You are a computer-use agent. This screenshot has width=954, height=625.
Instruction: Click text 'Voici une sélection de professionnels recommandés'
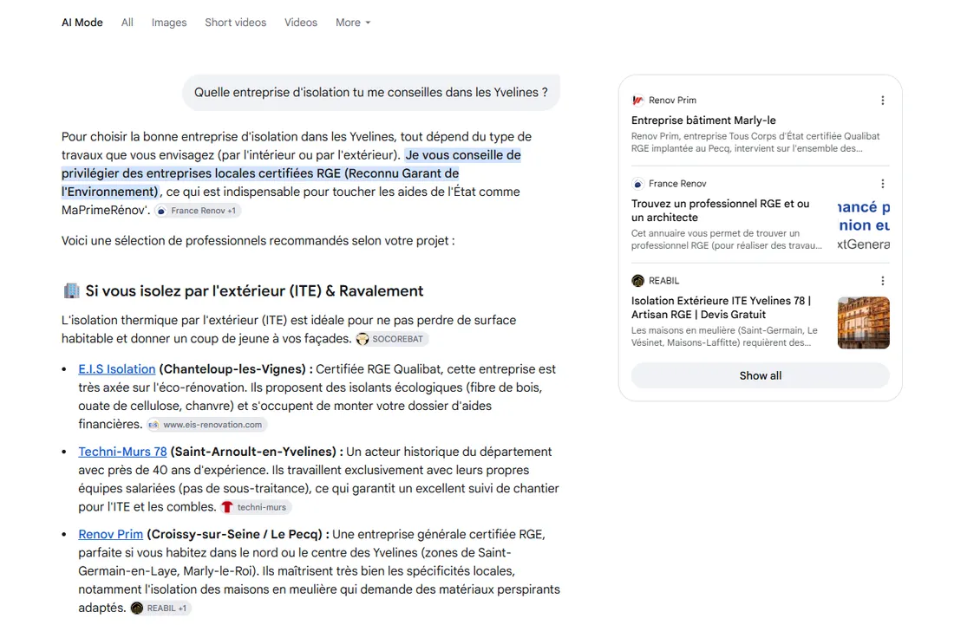tap(258, 241)
